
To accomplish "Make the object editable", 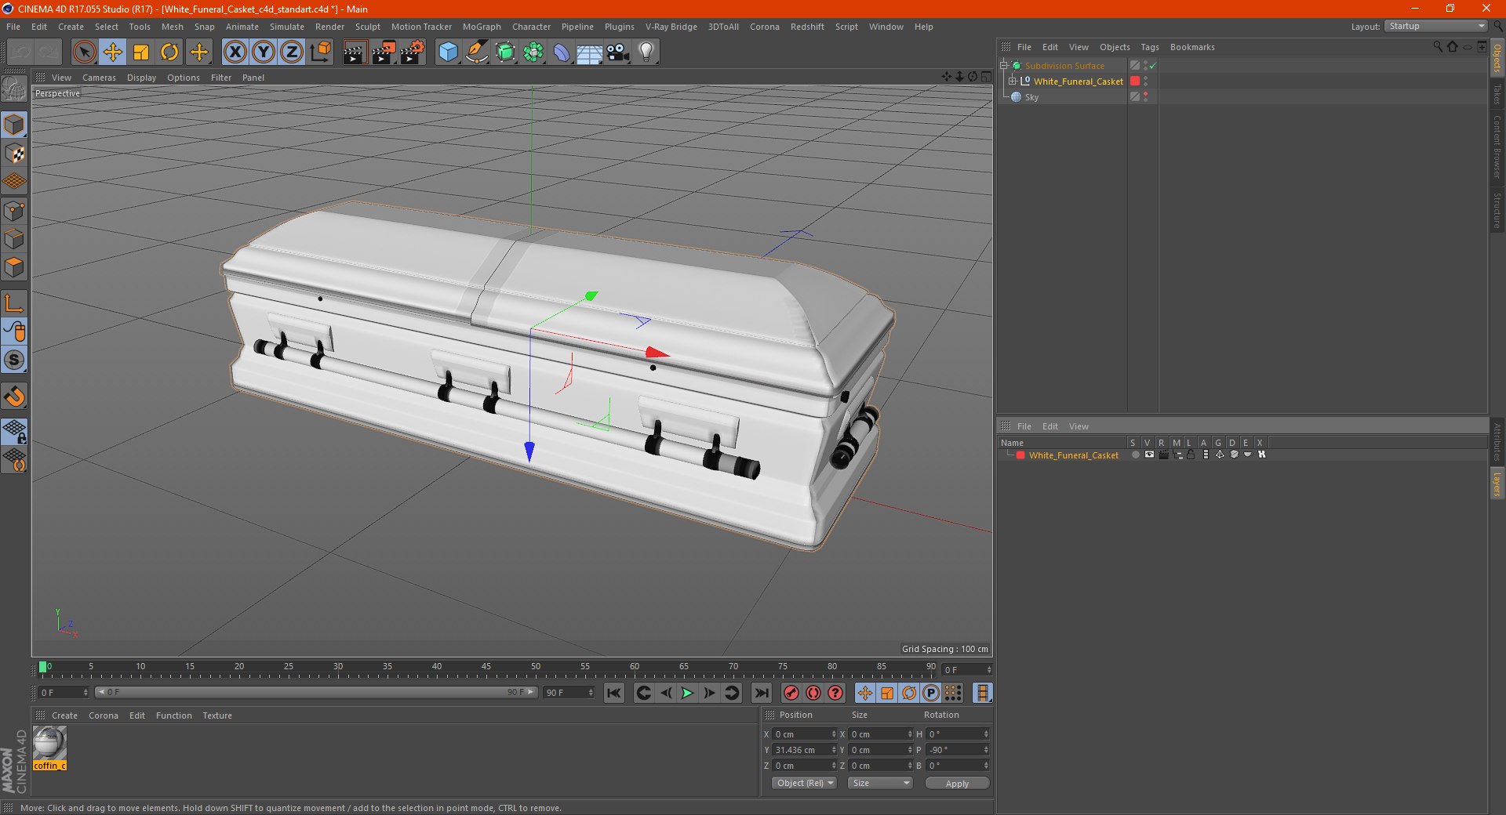I will click(14, 89).
